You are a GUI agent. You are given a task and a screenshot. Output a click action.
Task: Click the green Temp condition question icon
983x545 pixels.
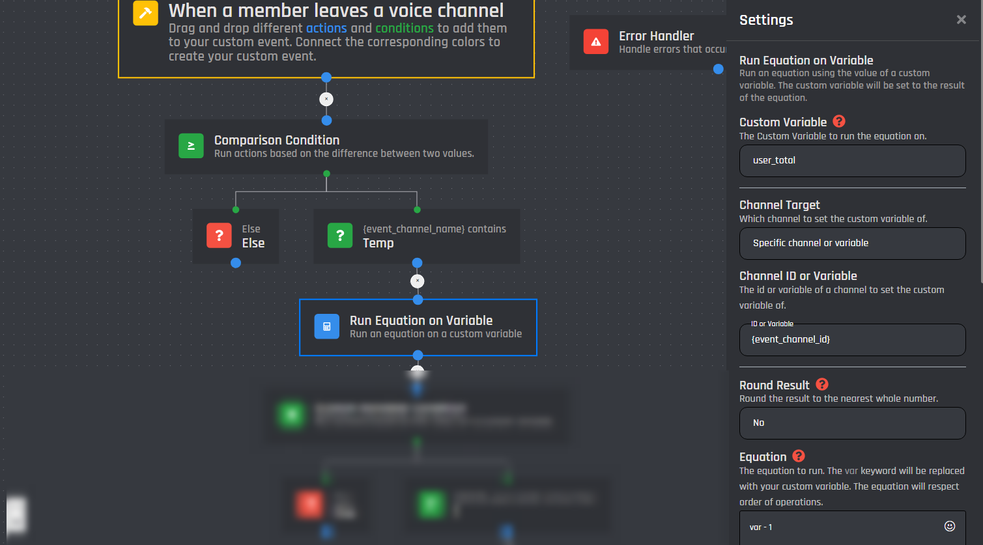339,236
